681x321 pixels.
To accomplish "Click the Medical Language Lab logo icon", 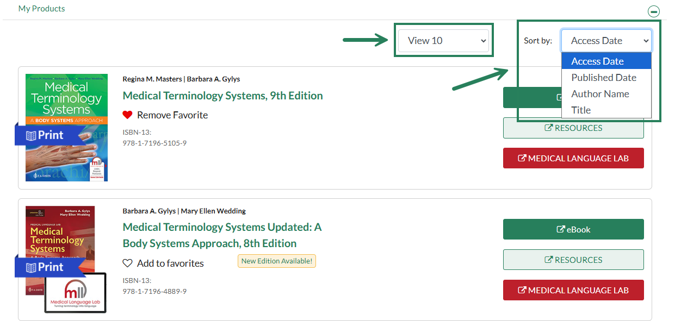I will [x=75, y=292].
